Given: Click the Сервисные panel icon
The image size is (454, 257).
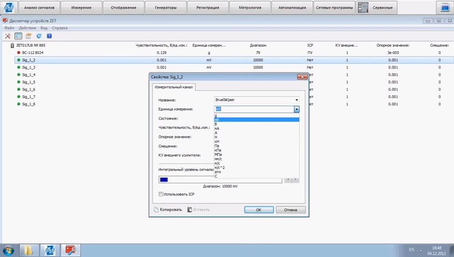Looking at the screenshot, I should click(x=363, y=7).
